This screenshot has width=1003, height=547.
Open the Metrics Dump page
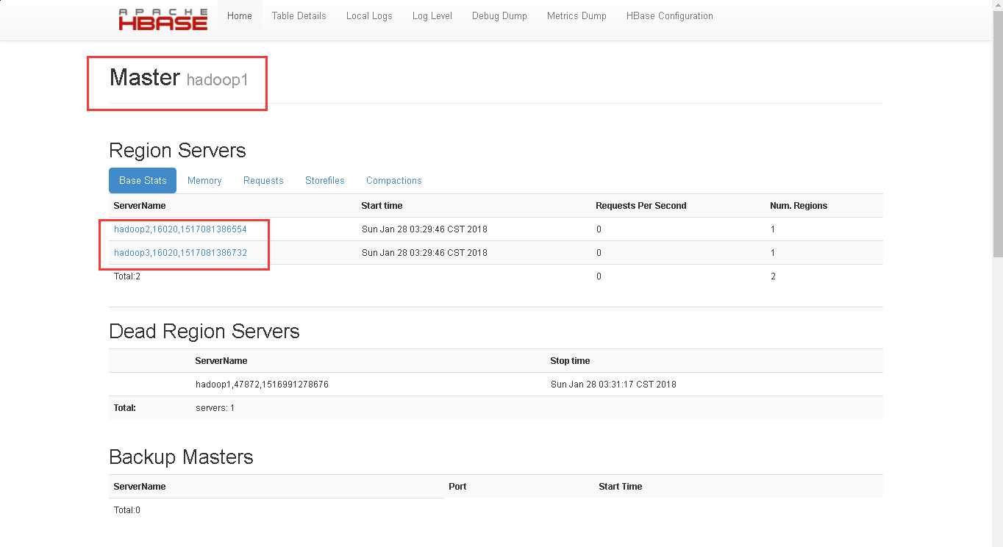577,15
